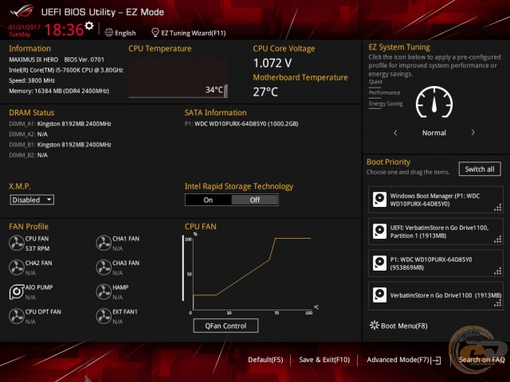This screenshot has height=382, width=510.
Task: Click the Advanced Mode exit arrow icon
Action: pos(436,360)
